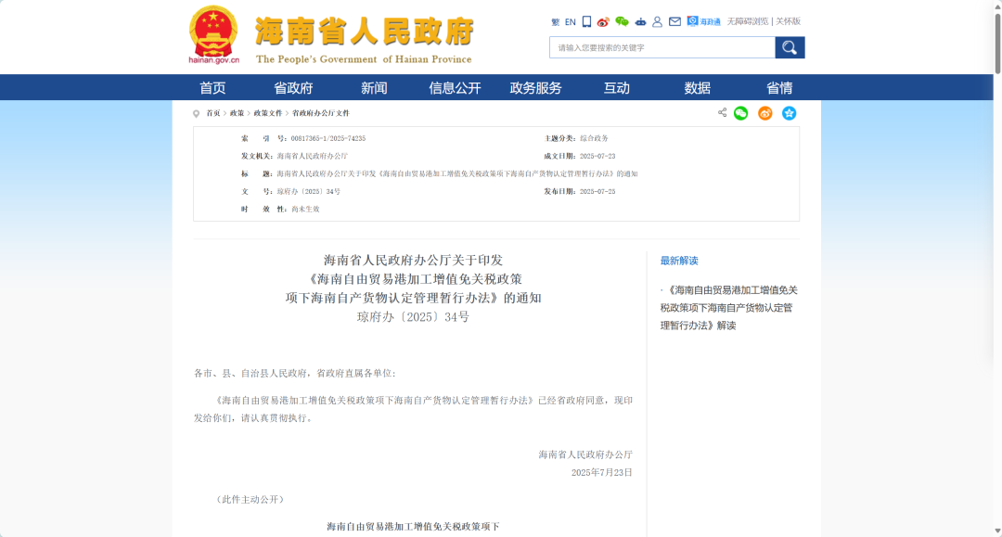This screenshot has width=1002, height=537.
Task: Click the Hainan government emblem logo
Action: (x=214, y=31)
